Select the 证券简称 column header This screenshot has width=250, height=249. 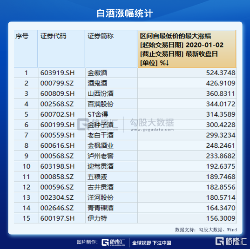111,49
